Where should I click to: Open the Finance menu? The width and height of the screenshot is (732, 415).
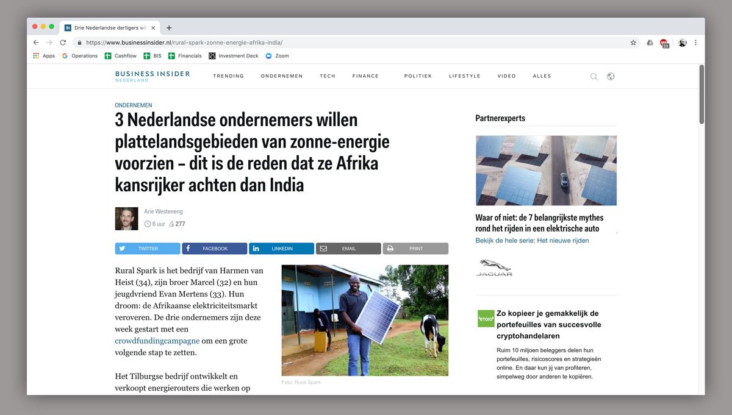coord(365,76)
